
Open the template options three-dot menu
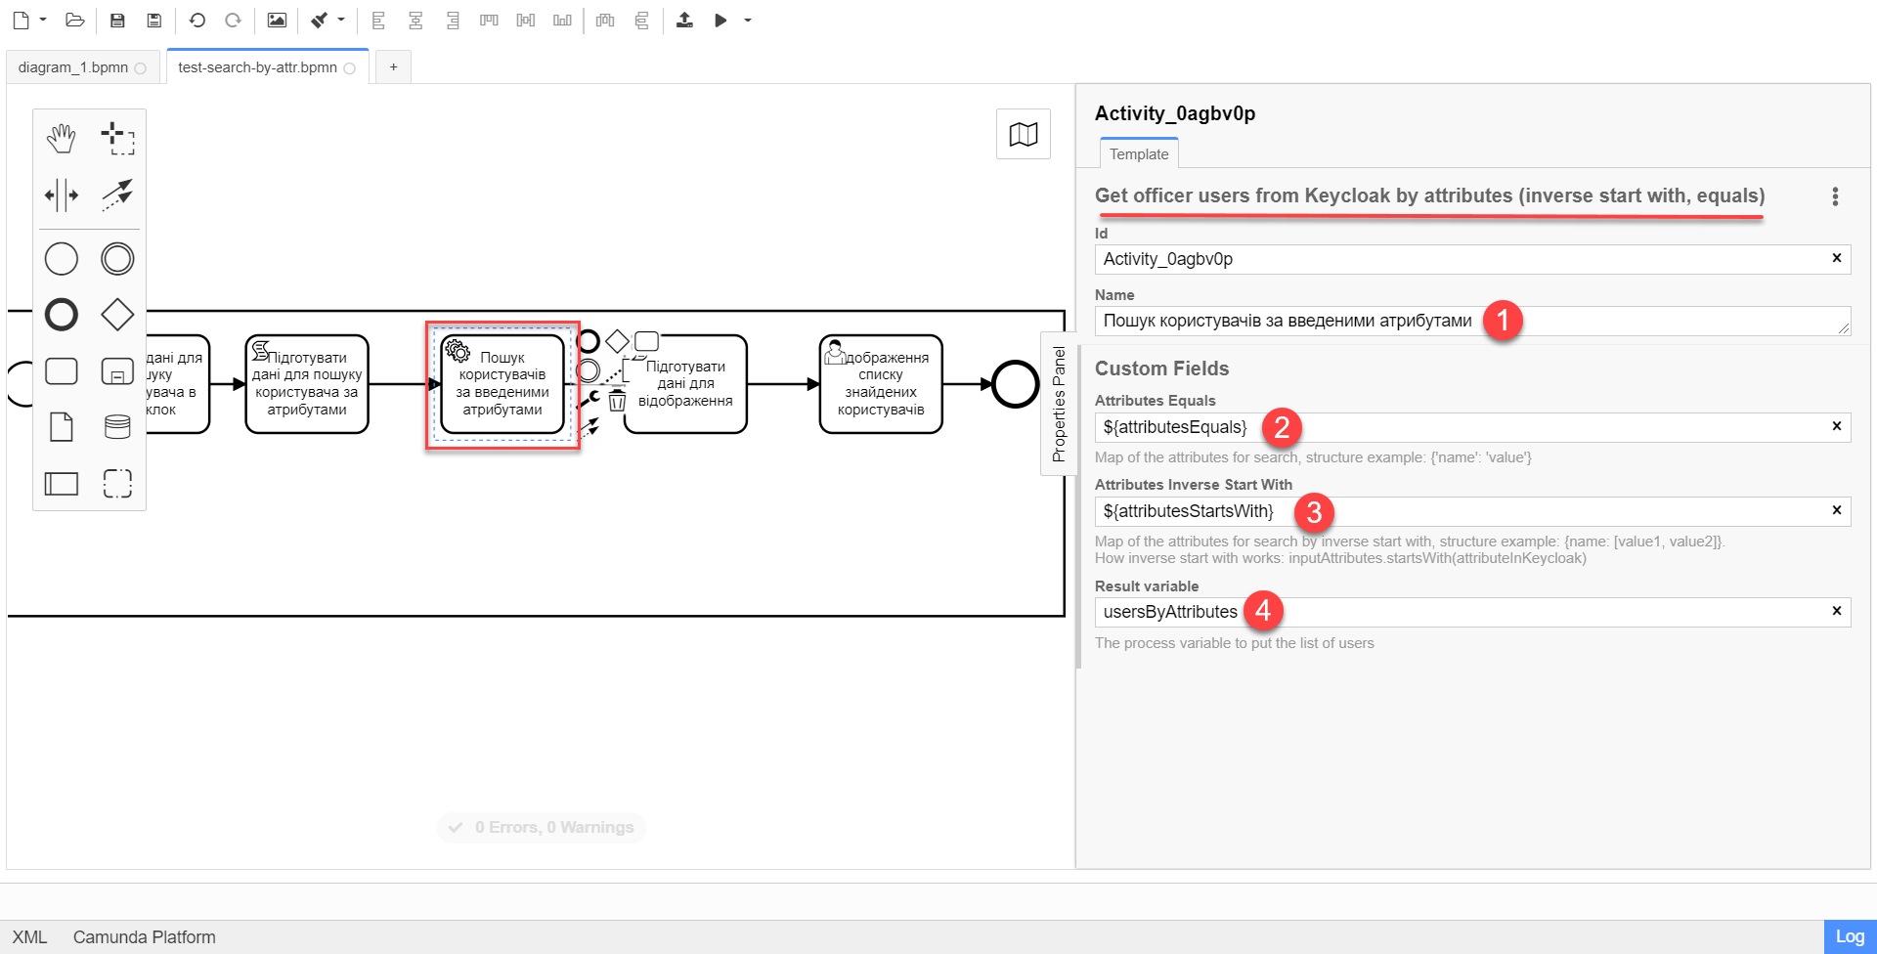[1835, 196]
